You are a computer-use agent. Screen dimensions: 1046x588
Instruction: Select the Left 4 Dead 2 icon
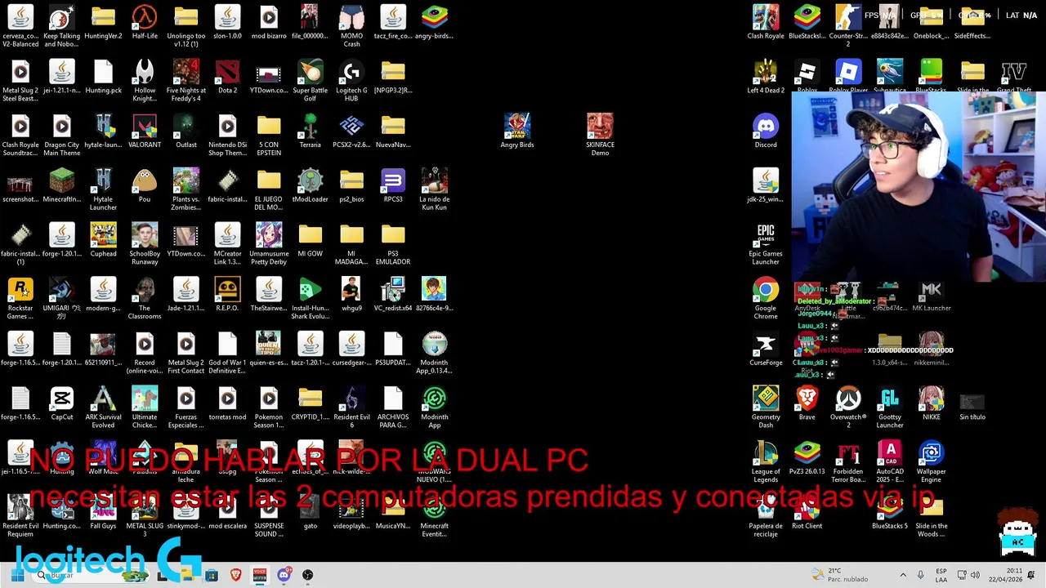[x=766, y=77]
